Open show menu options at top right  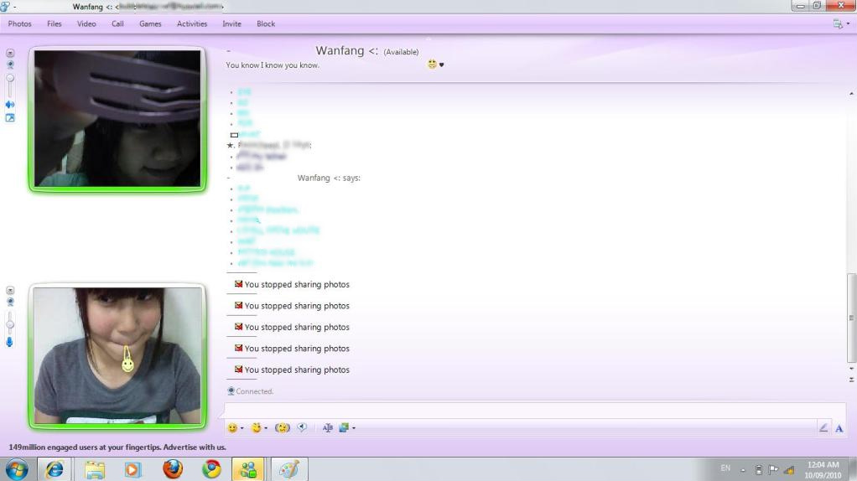click(840, 24)
